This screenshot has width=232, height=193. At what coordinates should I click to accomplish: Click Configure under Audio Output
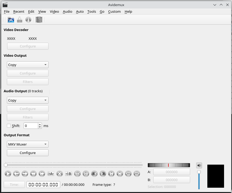point(28,109)
